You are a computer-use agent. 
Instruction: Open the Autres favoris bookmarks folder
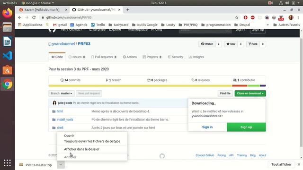(x=286, y=25)
